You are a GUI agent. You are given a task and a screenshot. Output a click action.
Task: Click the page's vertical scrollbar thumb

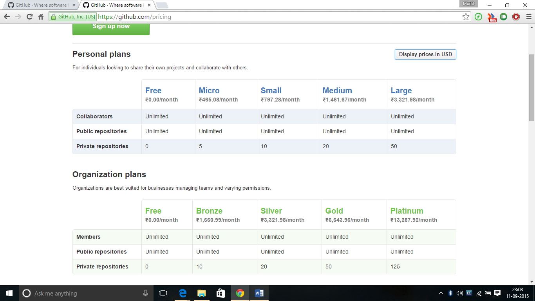[531, 87]
